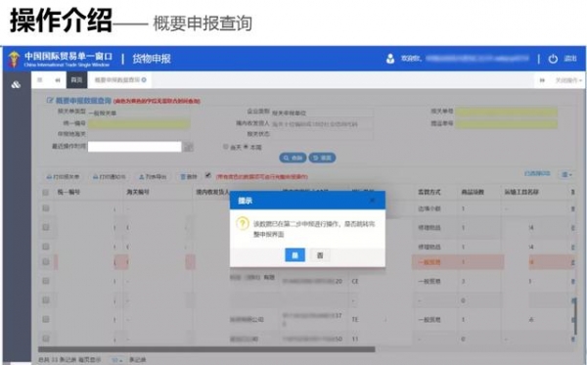Check the checkbox of the row containing CE

click(x=46, y=281)
